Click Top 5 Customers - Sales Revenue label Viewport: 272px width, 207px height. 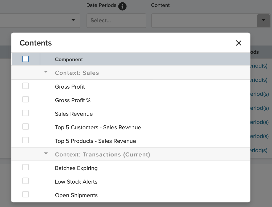pos(98,127)
